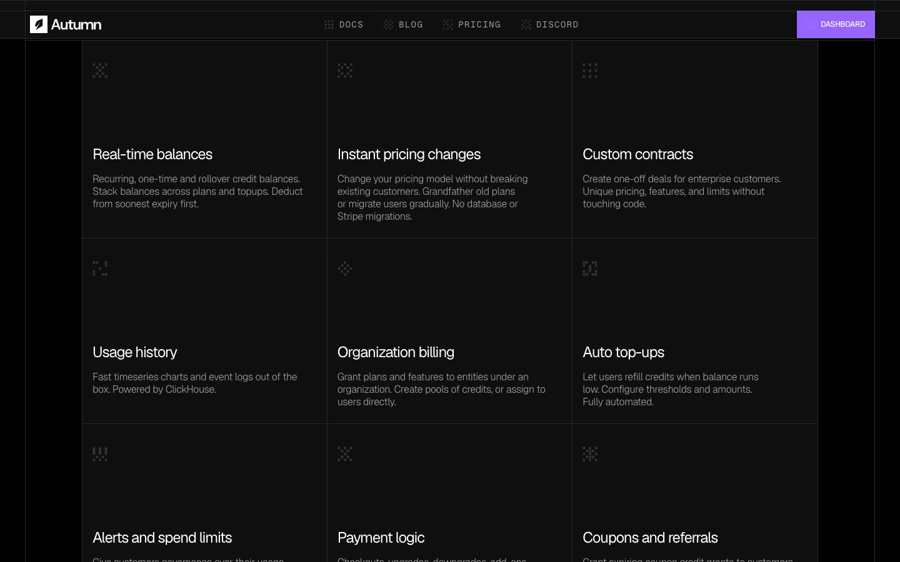Visit the Discord link

click(x=550, y=24)
